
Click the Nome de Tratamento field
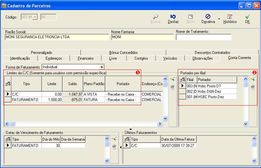(x=204, y=37)
